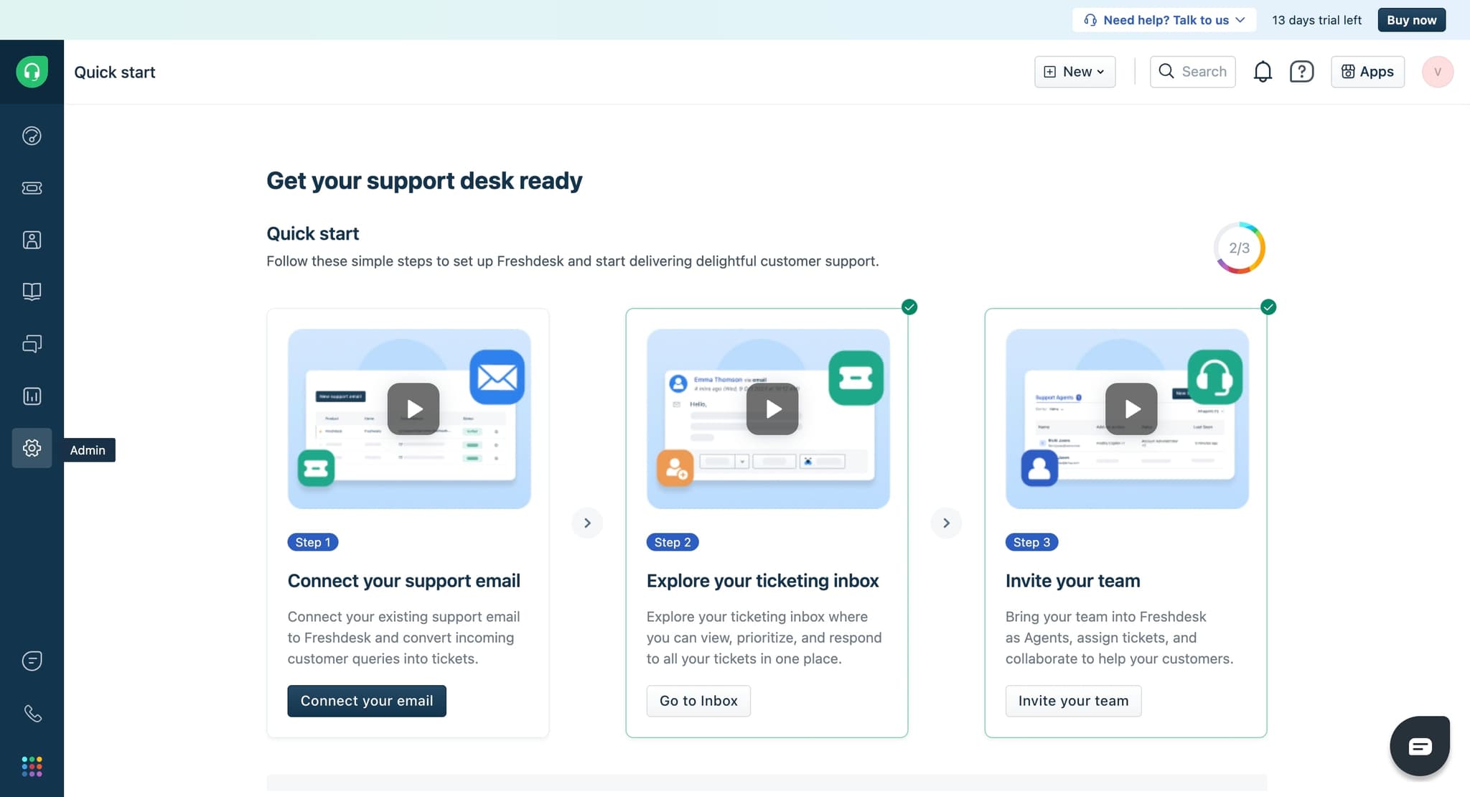Open the app switcher dots grid
Screen dimensions: 1470x797
tap(32, 766)
